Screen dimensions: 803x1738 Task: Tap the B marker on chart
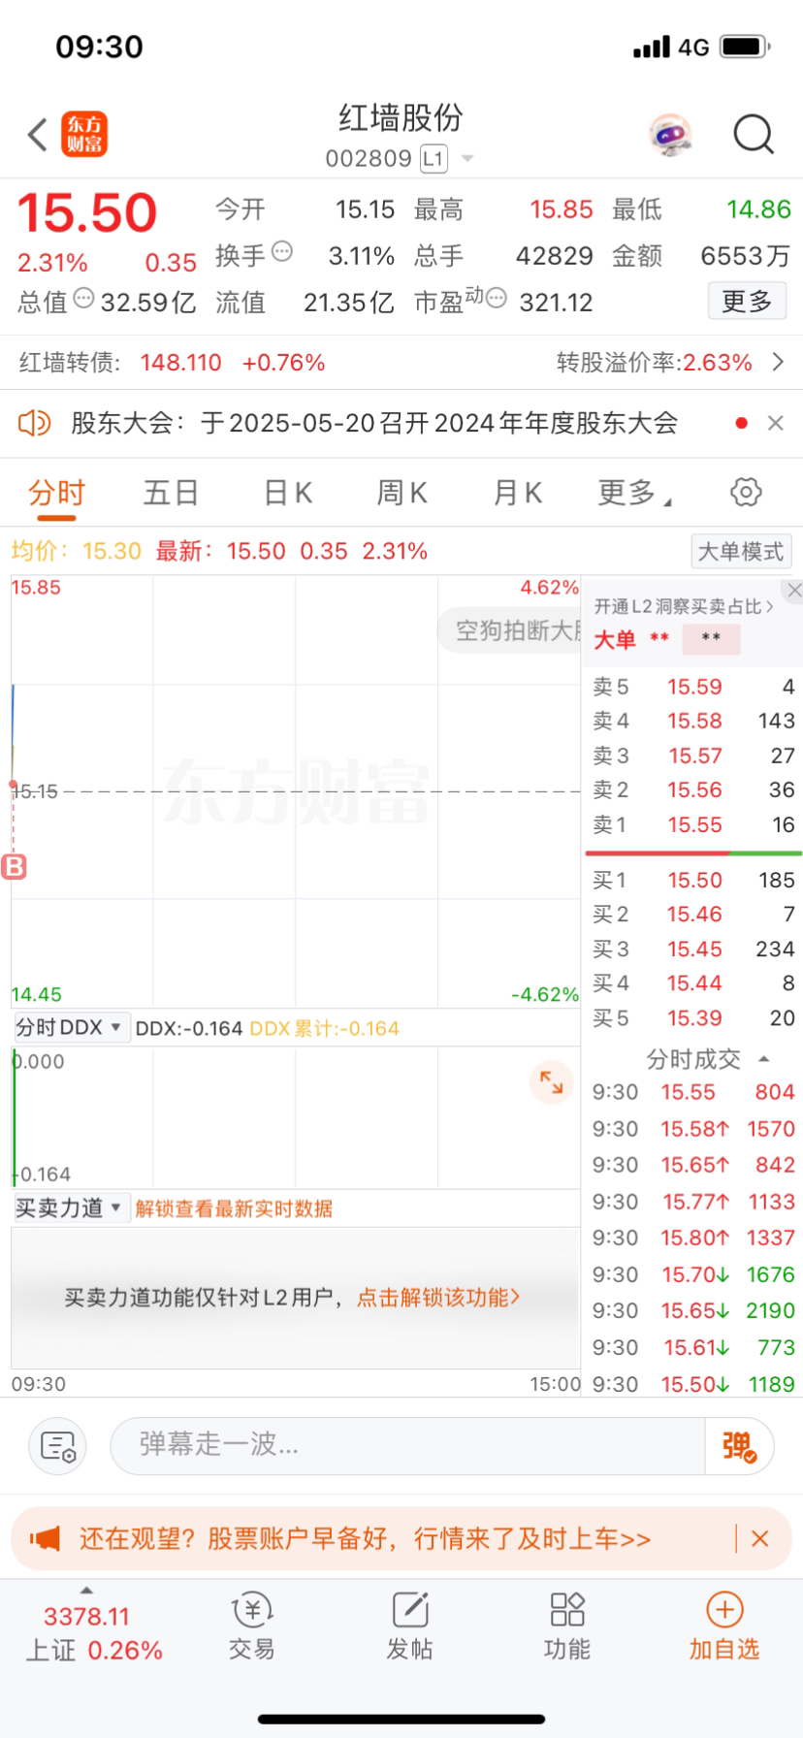(15, 866)
